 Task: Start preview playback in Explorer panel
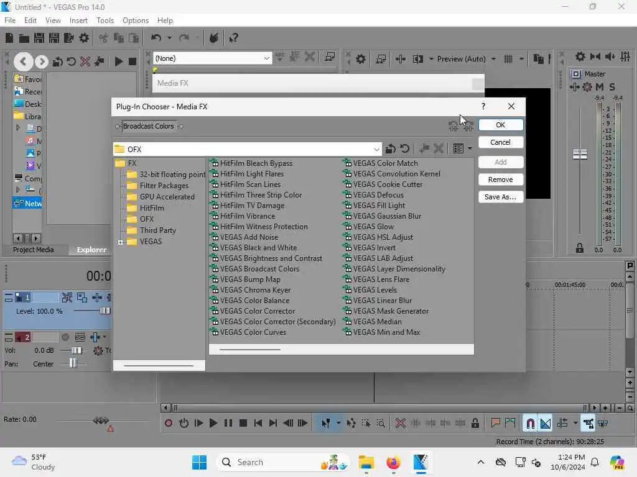pyautogui.click(x=118, y=61)
